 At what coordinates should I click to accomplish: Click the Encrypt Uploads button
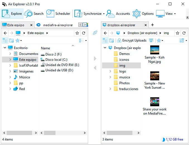coord(132,40)
